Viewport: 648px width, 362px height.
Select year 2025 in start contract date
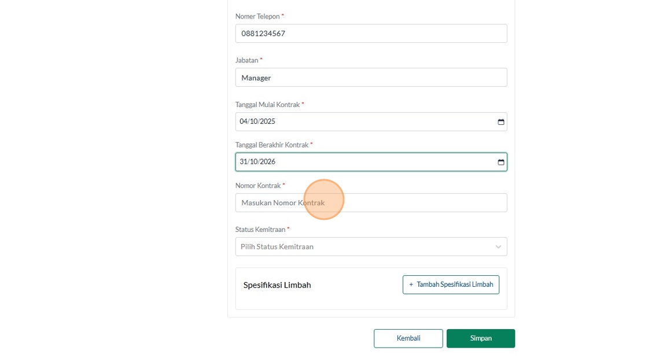pyautogui.click(x=267, y=122)
